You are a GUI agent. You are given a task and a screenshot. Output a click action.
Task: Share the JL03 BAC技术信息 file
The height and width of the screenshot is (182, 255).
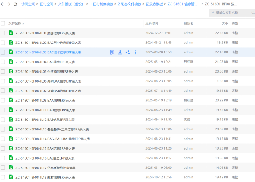(128, 52)
